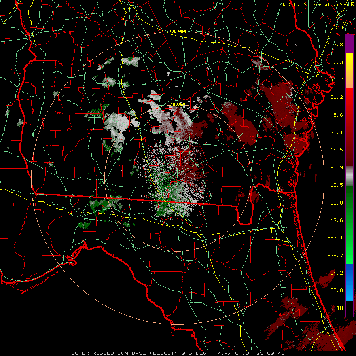Click the gray zero-velocity segment of color bar
Viewport: 356px width, 356px height.
[x=349, y=176]
